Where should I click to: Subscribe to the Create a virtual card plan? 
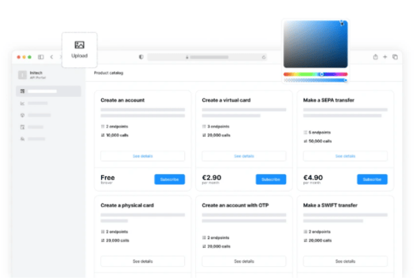(270, 179)
